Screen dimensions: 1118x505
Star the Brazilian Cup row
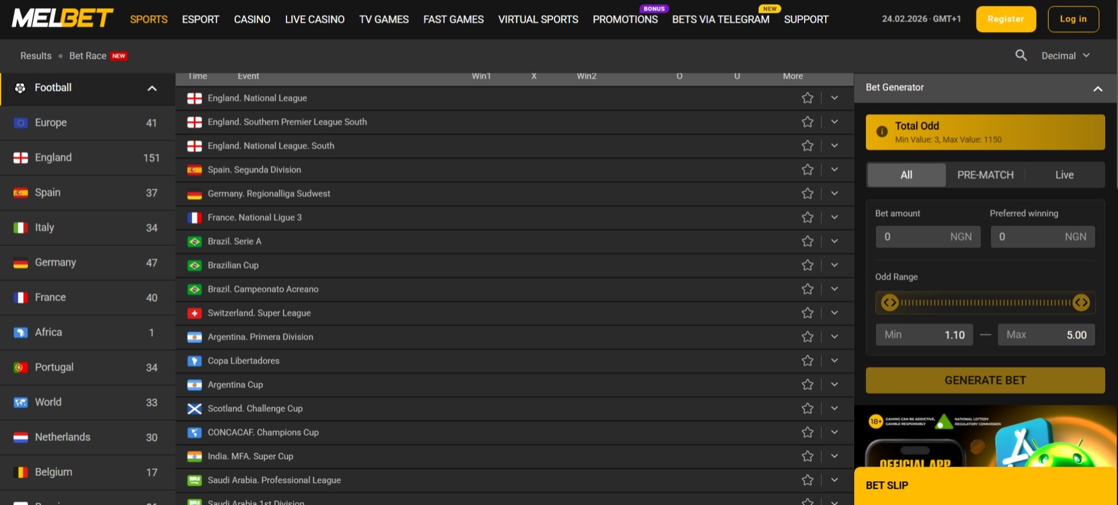(807, 265)
